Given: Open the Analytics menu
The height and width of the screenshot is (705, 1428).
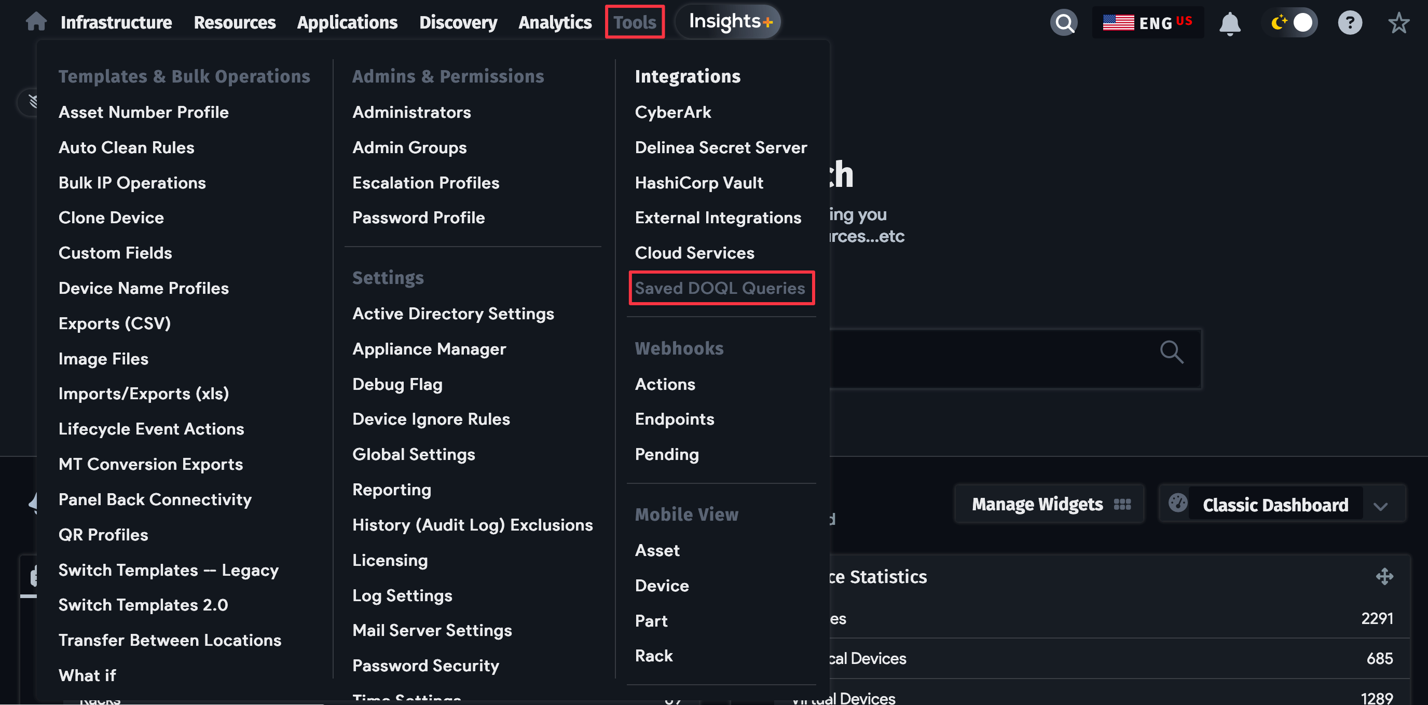Looking at the screenshot, I should click(555, 22).
